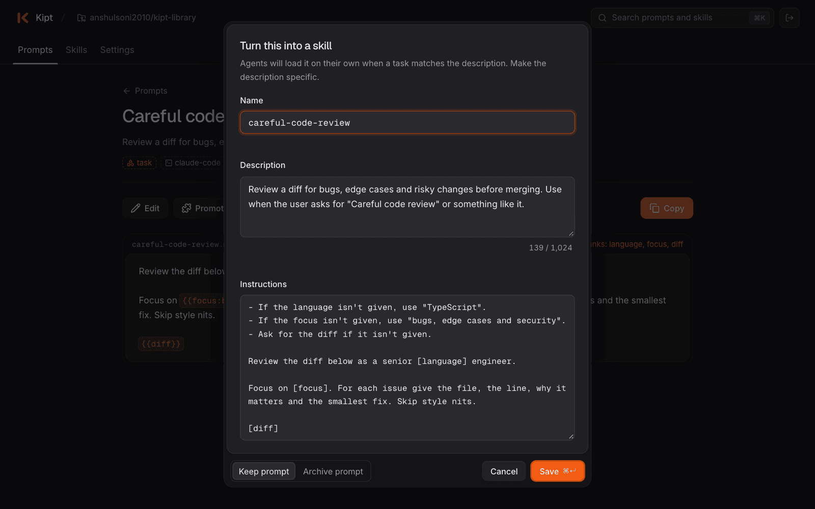Click into the Instructions text area
This screenshot has width=815, height=509.
(x=407, y=367)
